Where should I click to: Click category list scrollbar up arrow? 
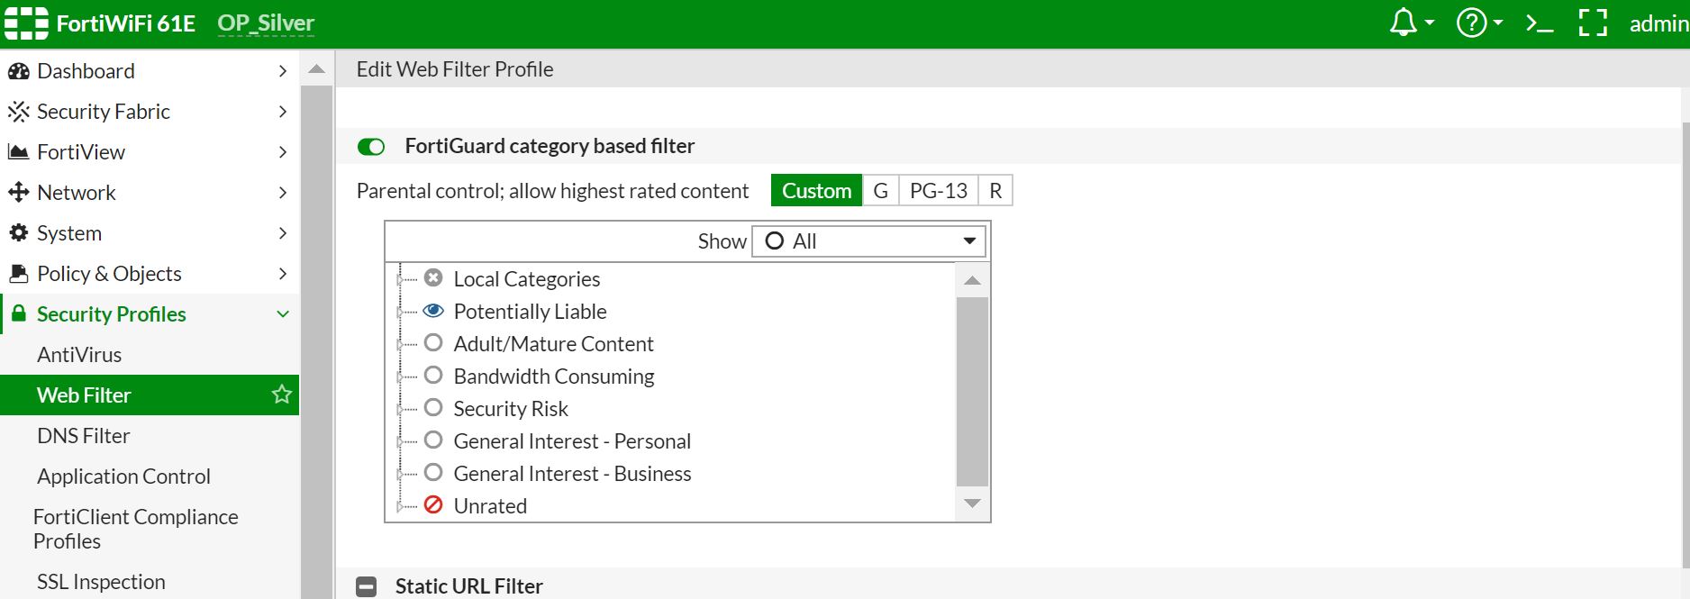972,281
